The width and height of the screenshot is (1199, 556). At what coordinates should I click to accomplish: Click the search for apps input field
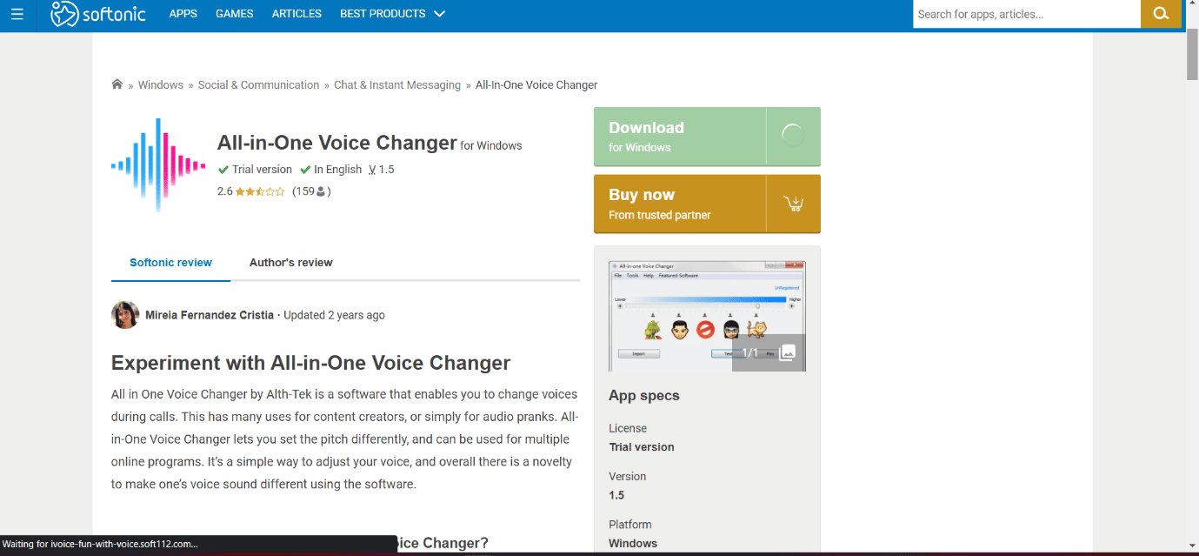[x=1027, y=14]
